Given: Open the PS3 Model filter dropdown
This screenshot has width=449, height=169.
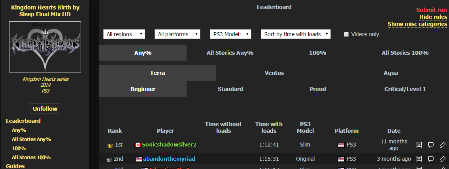Looking at the screenshot, I should [230, 34].
